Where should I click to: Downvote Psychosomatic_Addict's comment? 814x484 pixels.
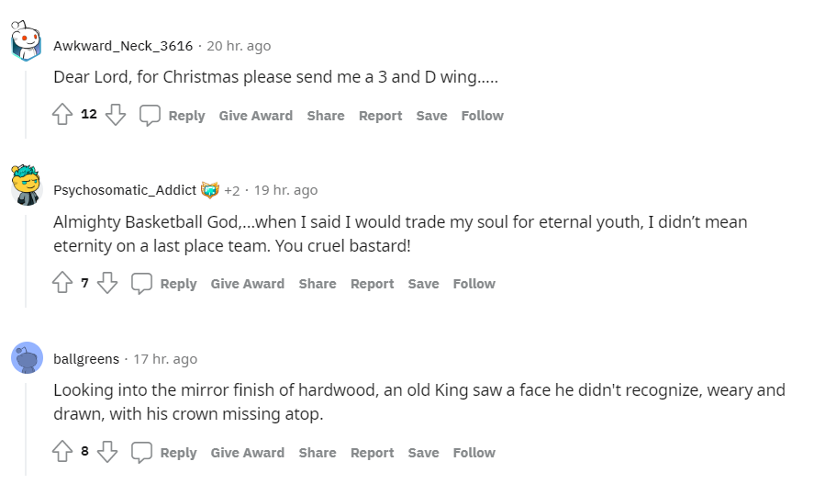(107, 283)
